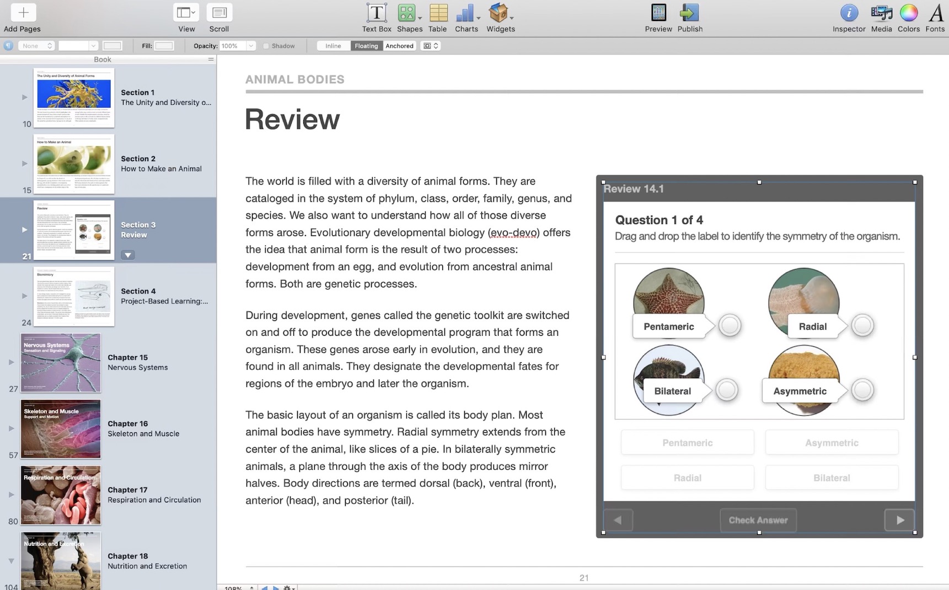Select Section 2 How to Make an Animal
The image size is (949, 590).
[x=108, y=164]
